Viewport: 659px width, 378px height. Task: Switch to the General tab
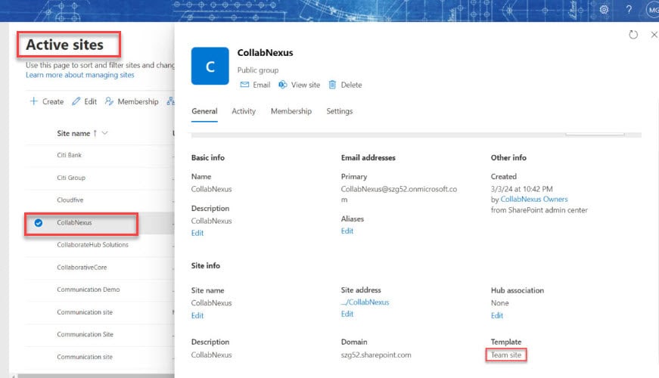point(205,111)
